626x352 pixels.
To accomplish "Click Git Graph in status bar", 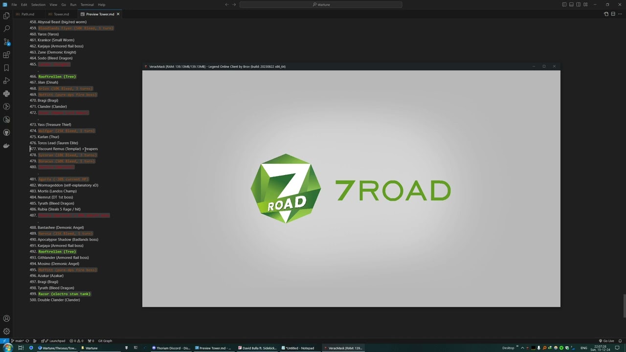I will (x=105, y=341).
